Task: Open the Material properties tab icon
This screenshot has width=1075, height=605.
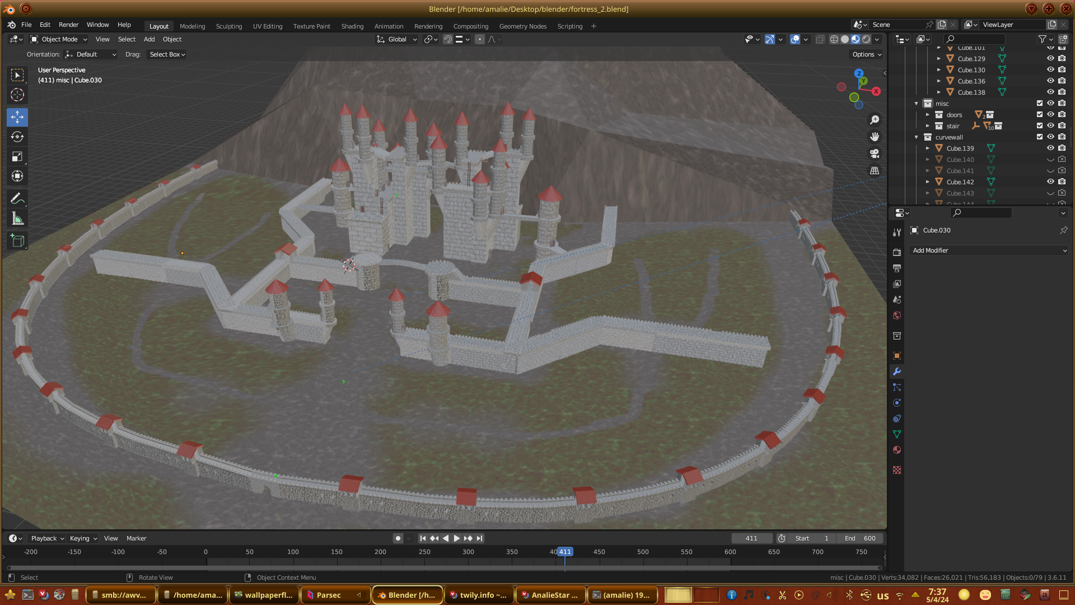Action: tap(897, 450)
